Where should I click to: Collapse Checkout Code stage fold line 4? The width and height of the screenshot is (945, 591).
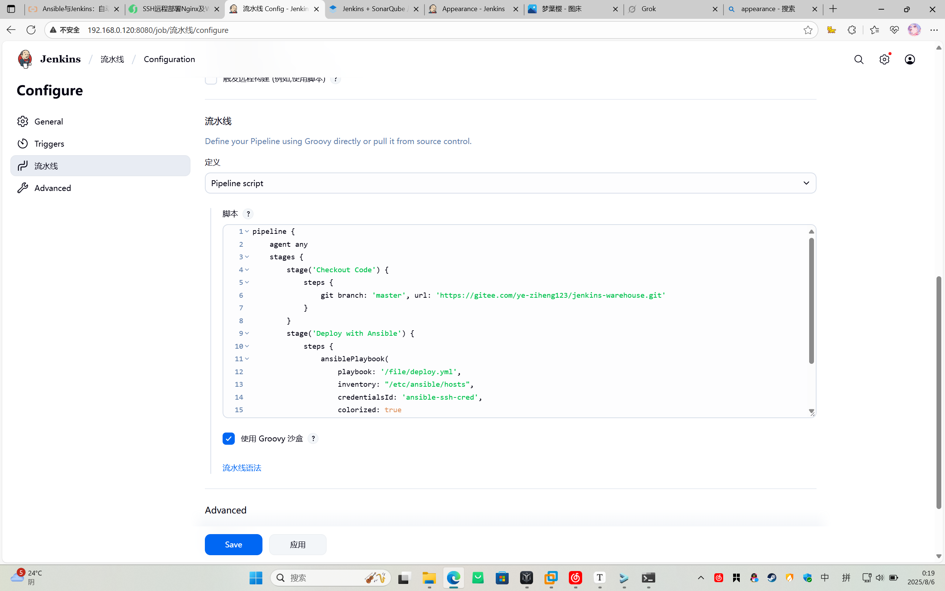tap(247, 270)
